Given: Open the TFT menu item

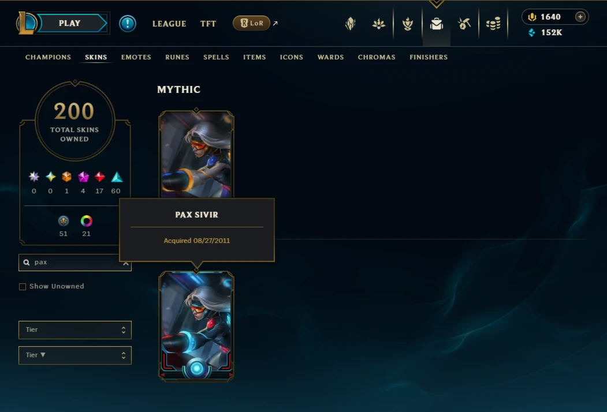Looking at the screenshot, I should pos(208,24).
